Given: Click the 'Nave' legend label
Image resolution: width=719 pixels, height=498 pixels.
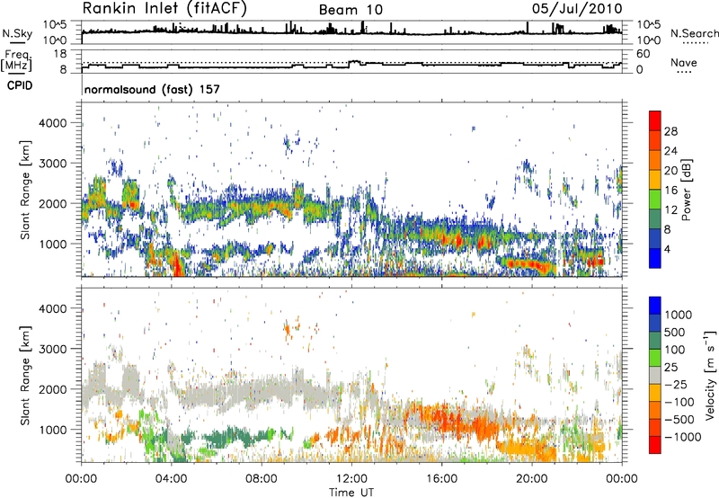Looking at the screenshot, I should tap(684, 62).
